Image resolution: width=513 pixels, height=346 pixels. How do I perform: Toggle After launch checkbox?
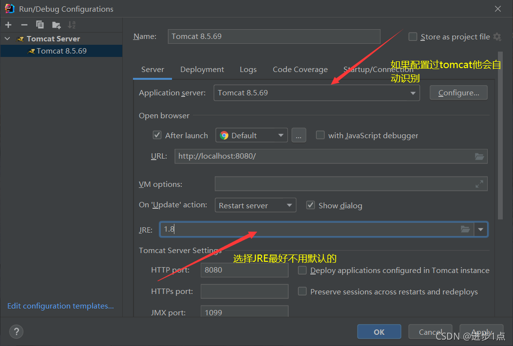(157, 135)
